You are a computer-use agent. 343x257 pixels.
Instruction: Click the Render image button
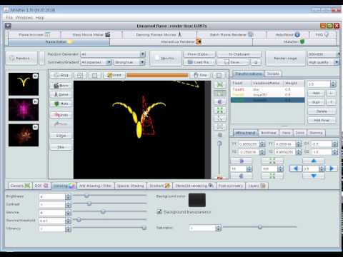click(x=285, y=58)
